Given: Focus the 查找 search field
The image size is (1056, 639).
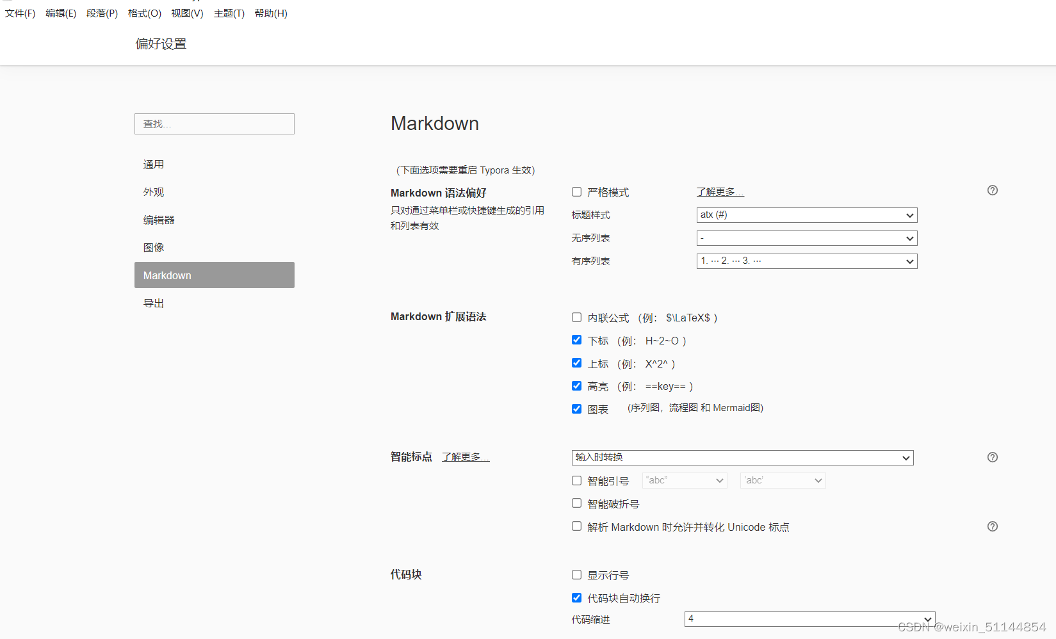Looking at the screenshot, I should (215, 124).
